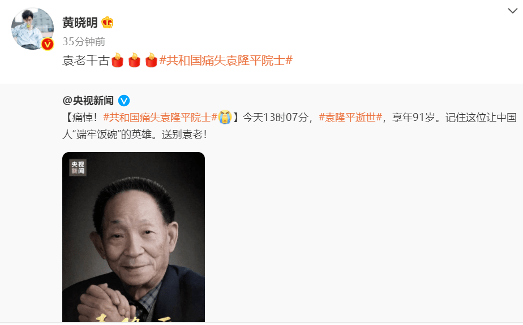This screenshot has width=523, height=325.
Task: Open the reposted portrait image
Action: click(134, 237)
